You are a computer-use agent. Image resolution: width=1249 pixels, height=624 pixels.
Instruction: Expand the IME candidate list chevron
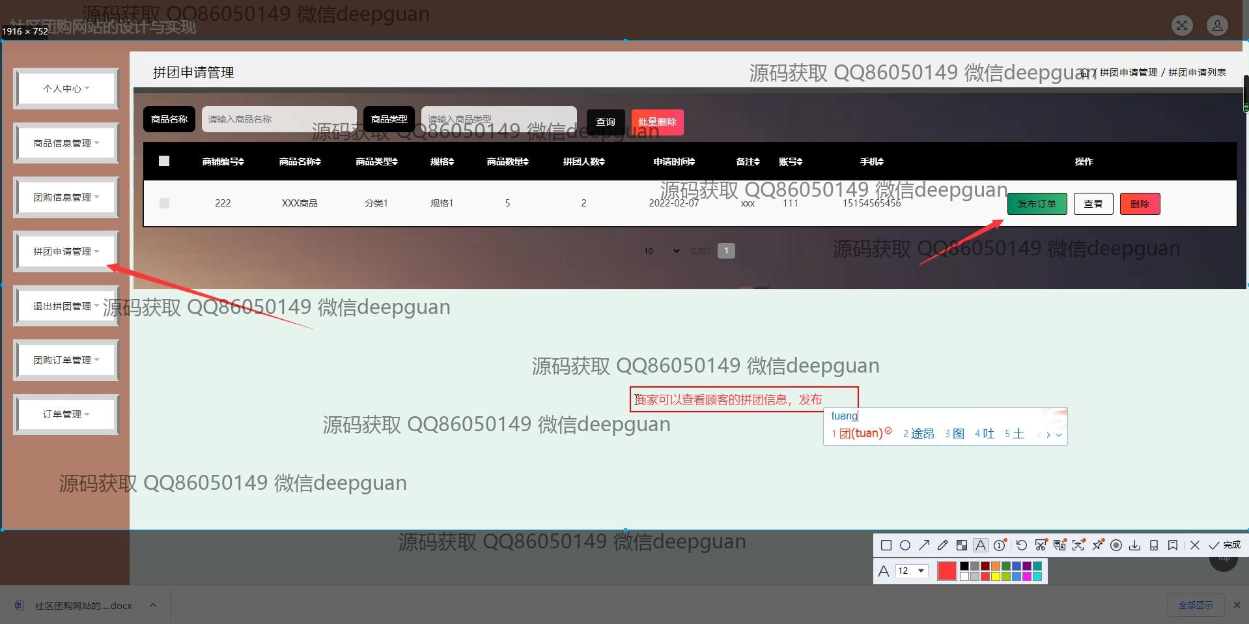pyautogui.click(x=1059, y=434)
